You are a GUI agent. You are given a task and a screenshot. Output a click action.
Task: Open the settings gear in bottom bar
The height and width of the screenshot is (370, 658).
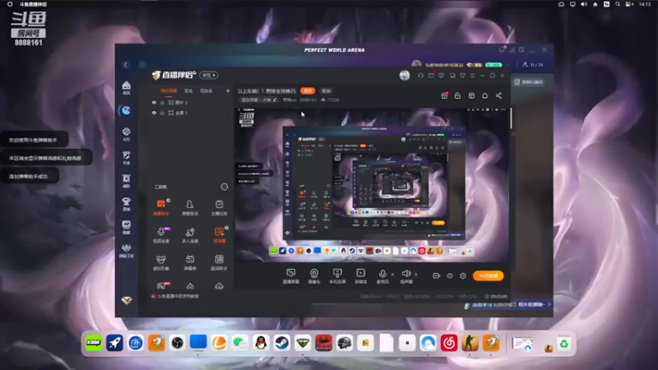tap(463, 275)
